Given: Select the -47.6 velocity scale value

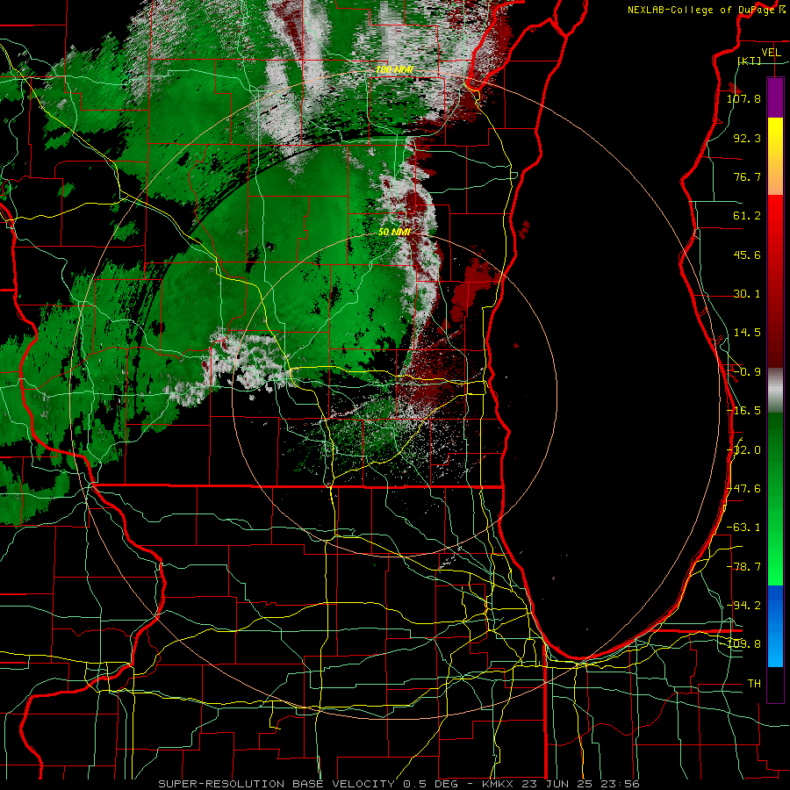Looking at the screenshot, I should point(743,489).
